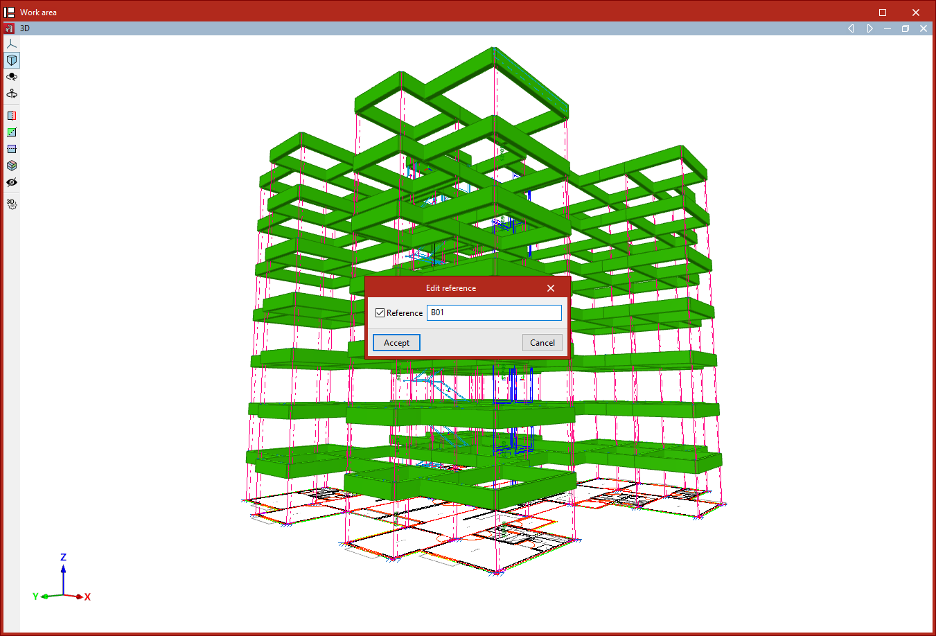Enable the horizontal section plane tool
Screen dimensions: 936x636
(12, 149)
